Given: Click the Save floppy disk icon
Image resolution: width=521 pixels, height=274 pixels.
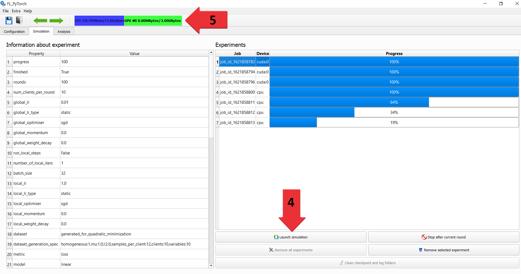Looking at the screenshot, I should coord(9,21).
